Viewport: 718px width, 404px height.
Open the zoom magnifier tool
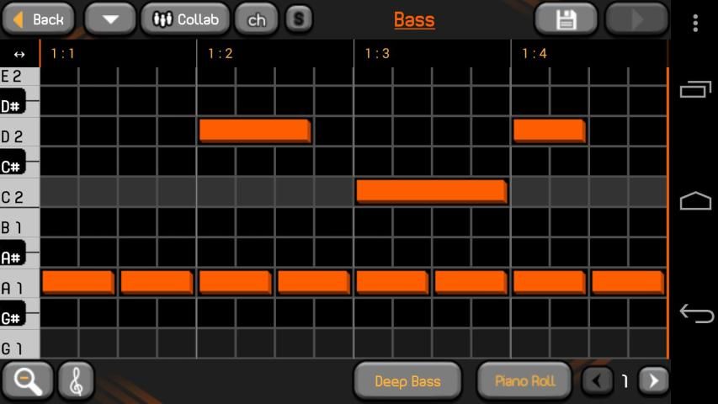click(28, 381)
